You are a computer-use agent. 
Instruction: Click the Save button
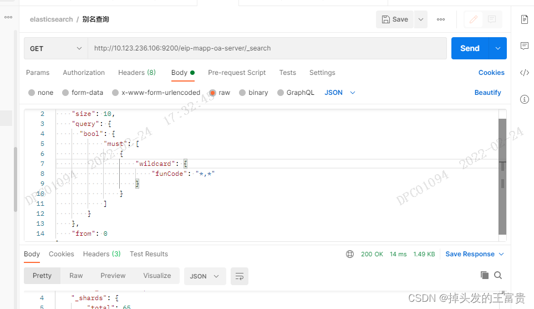click(x=395, y=19)
